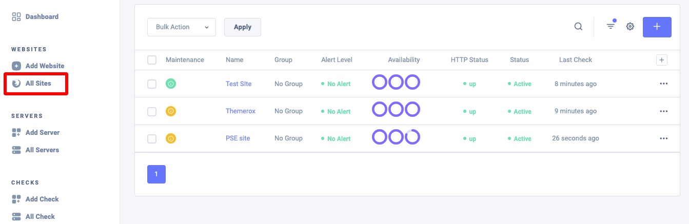Select the PSE site row checkbox
The image size is (689, 224).
152,138
